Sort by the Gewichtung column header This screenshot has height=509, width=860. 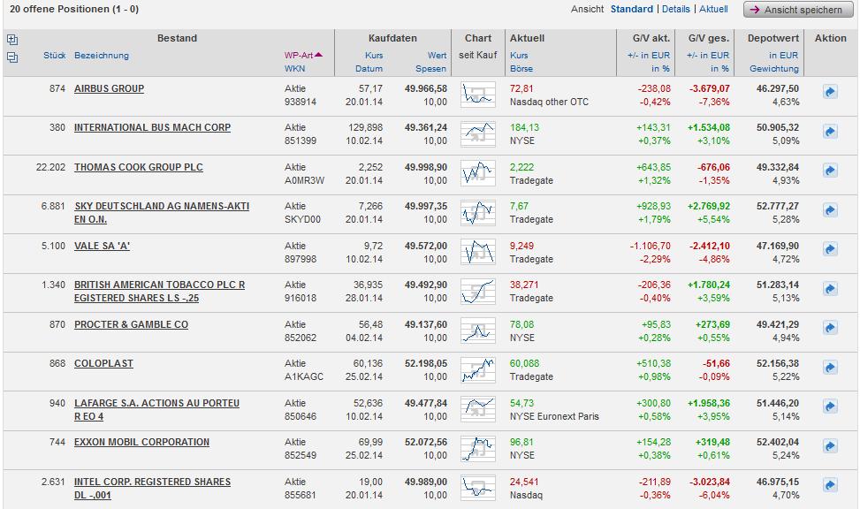(774, 69)
